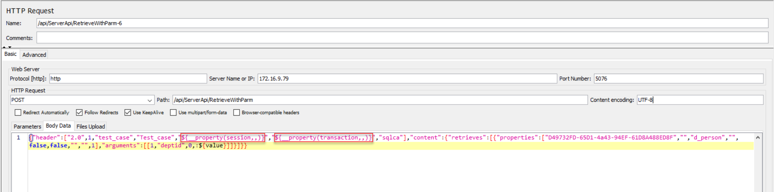This screenshot has height=192, width=774.
Task: Click the Content encoding field
Action: tap(699, 100)
